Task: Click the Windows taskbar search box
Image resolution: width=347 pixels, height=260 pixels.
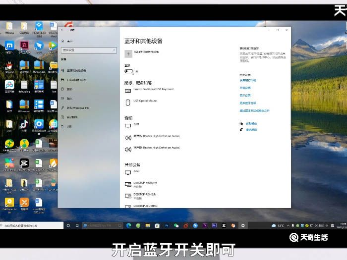Action: [32, 225]
